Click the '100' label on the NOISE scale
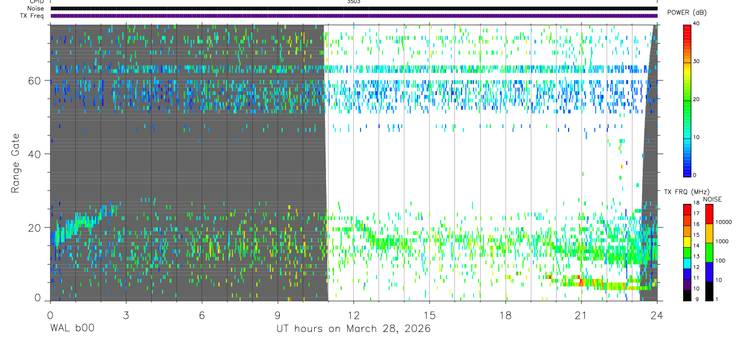Viewport: 739px width, 341px height. coord(720,260)
